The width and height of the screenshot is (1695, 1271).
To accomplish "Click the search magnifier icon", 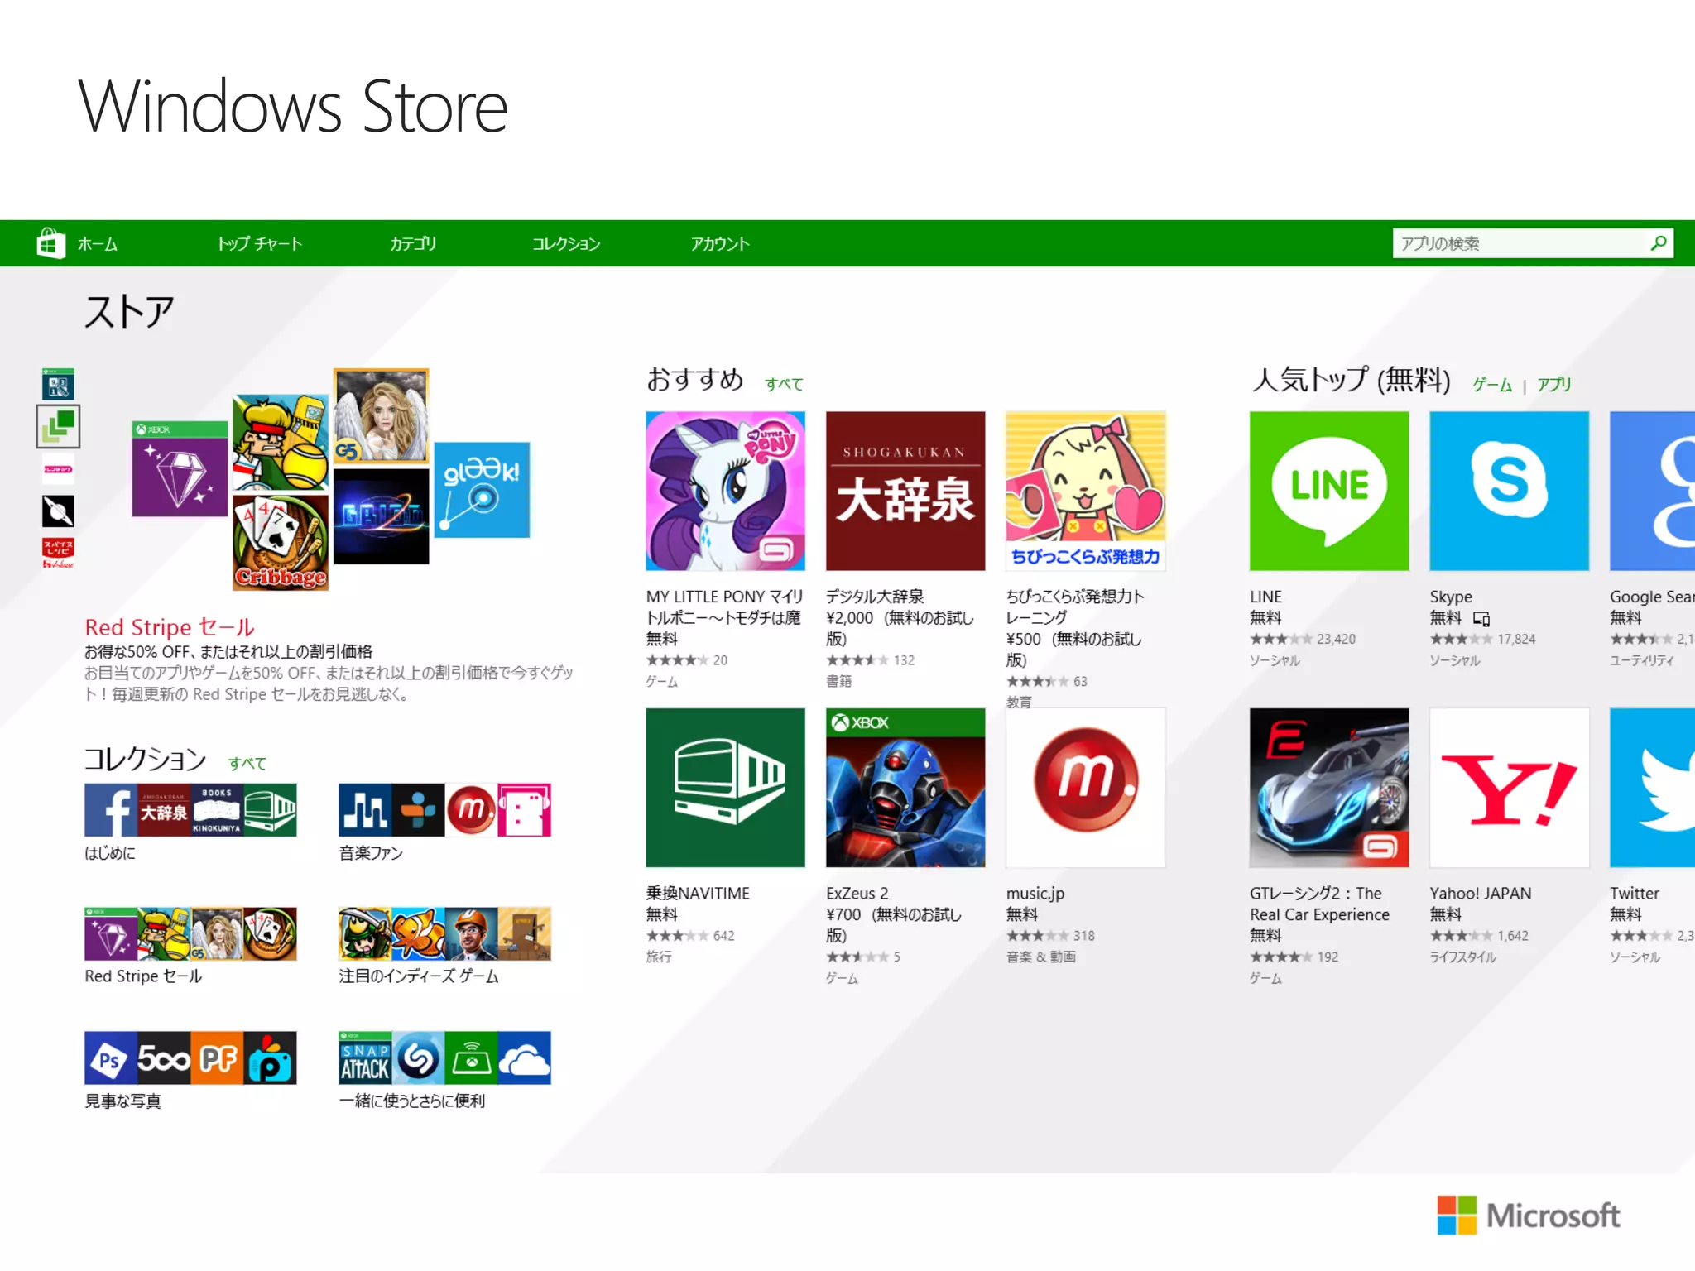I will (1658, 243).
